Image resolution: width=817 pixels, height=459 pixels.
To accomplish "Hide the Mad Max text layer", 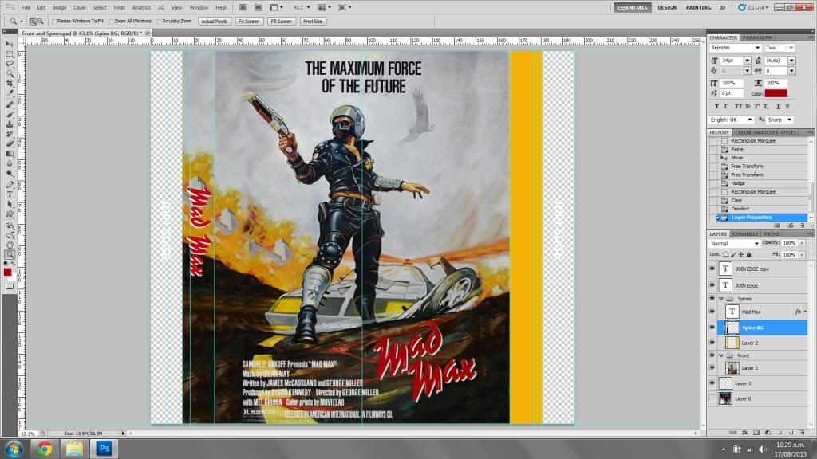I will pyautogui.click(x=712, y=312).
